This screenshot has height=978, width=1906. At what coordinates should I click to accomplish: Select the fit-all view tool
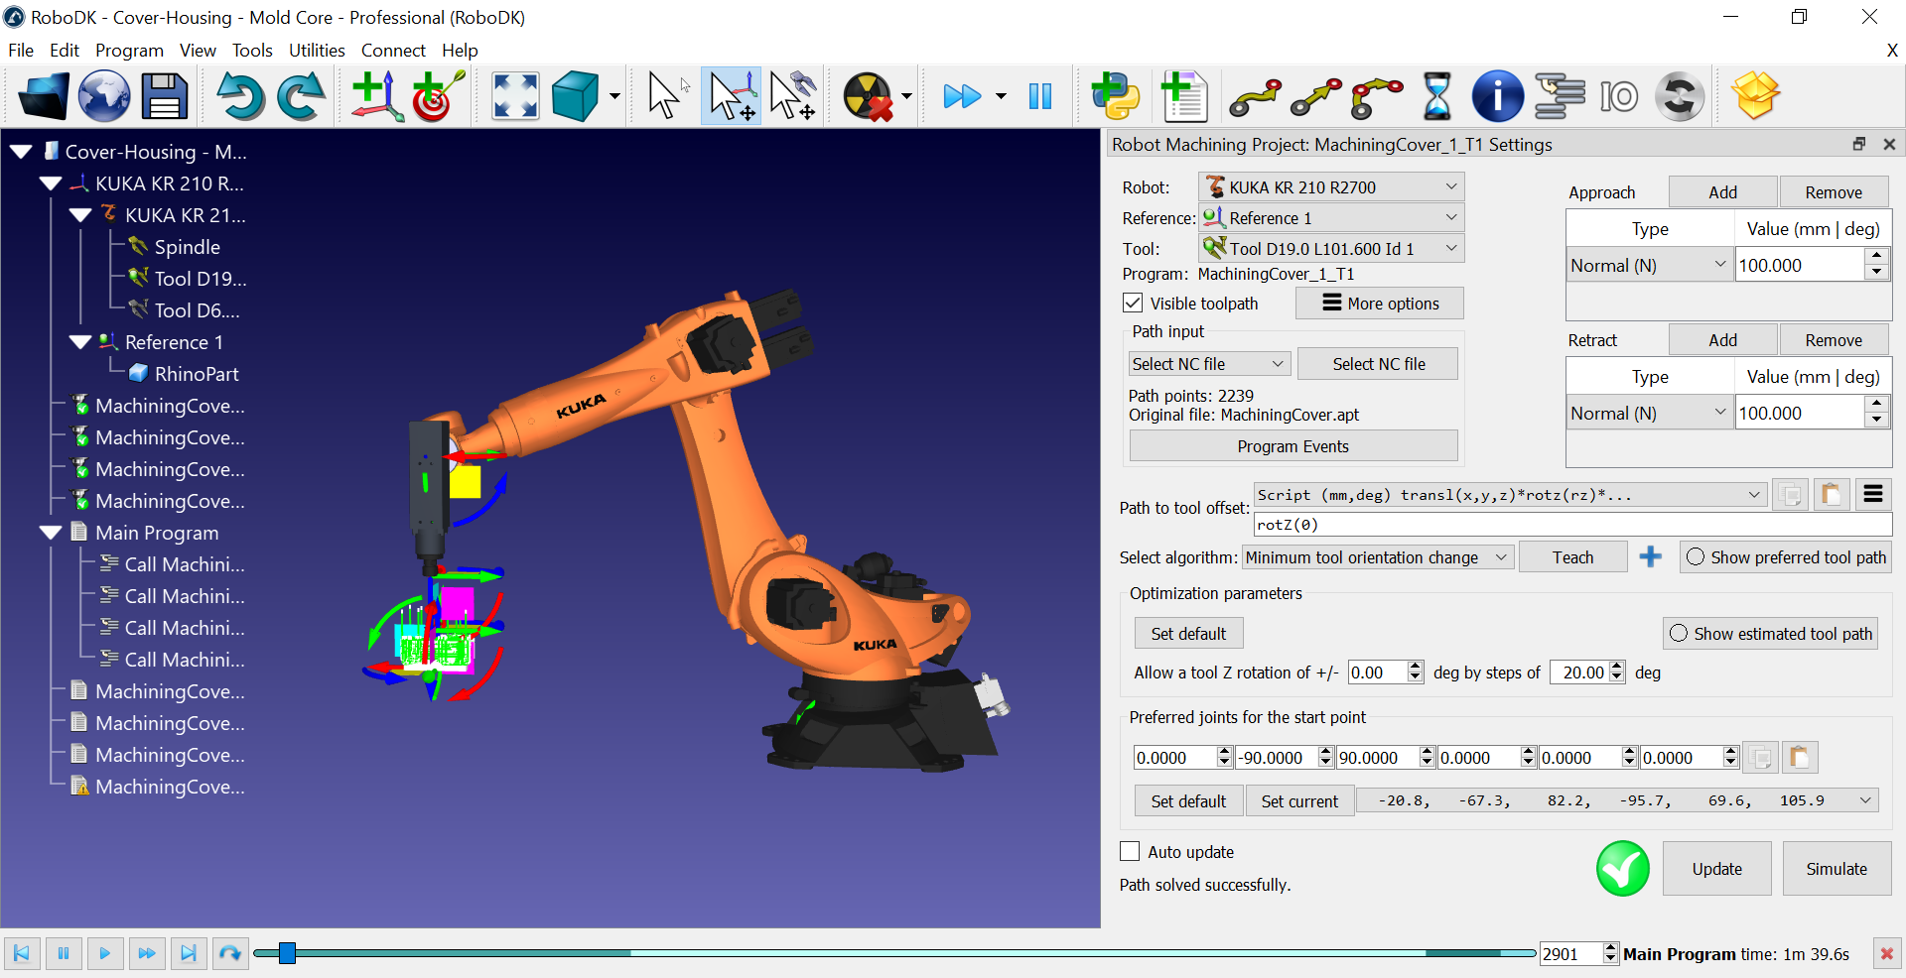514,96
